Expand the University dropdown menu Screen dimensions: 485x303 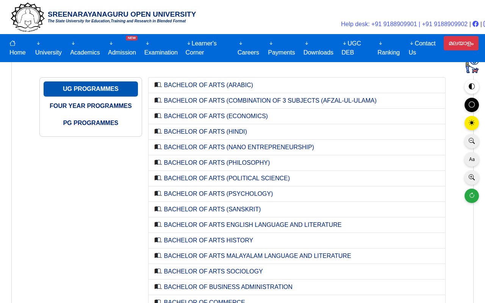[48, 48]
